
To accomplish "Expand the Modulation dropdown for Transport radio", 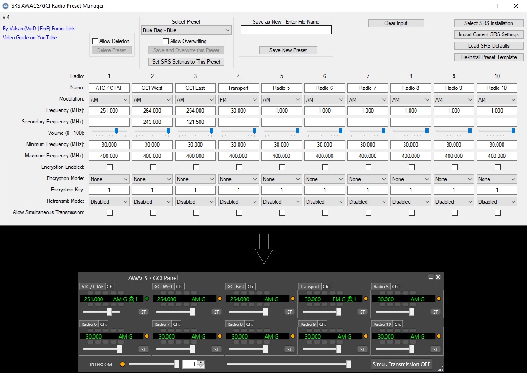I will (239, 100).
